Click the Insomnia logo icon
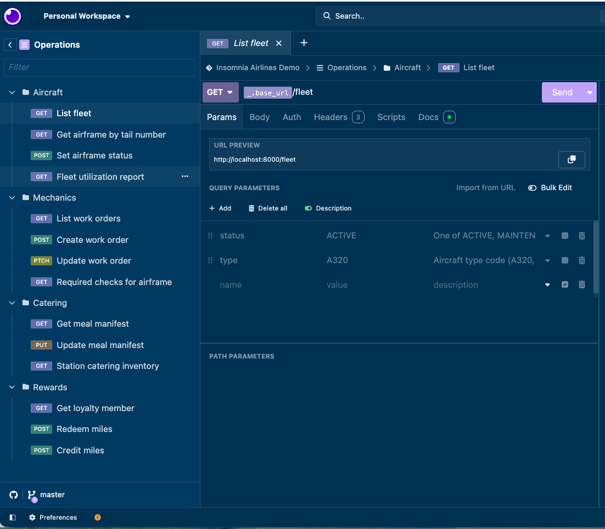Viewport: 605px width, 529px height. point(12,16)
